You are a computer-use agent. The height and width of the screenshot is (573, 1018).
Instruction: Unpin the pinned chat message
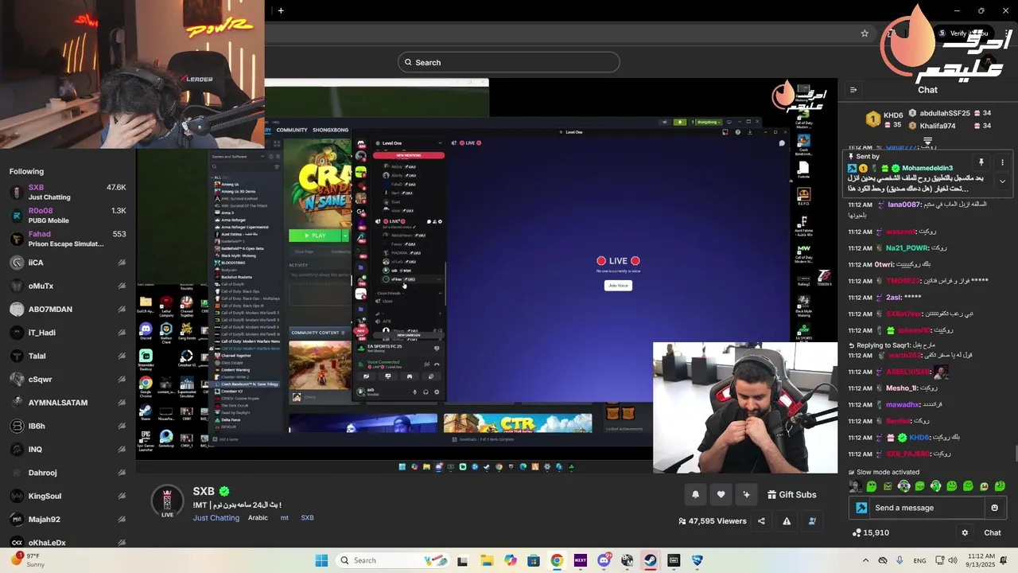pyautogui.click(x=981, y=162)
